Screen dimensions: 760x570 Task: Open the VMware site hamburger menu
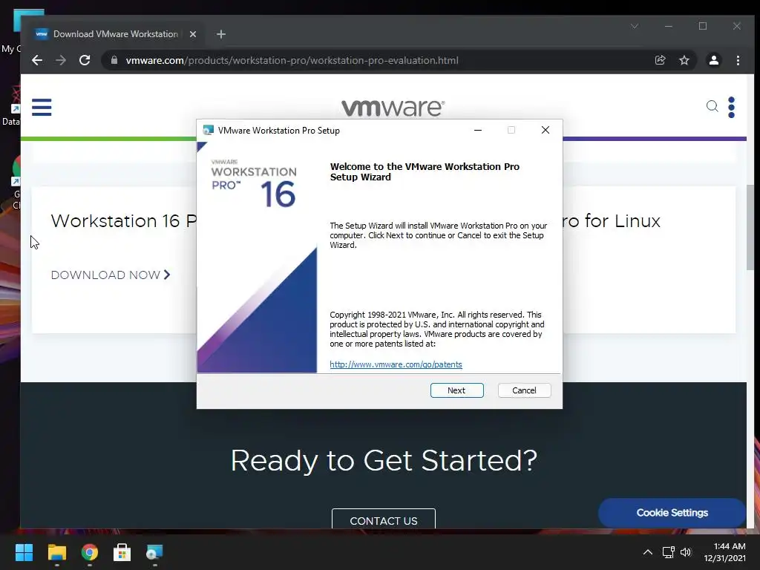[x=42, y=107]
